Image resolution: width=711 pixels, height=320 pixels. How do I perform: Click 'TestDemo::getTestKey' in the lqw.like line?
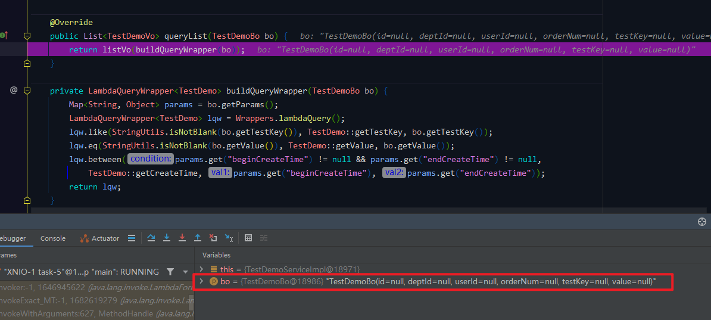[x=355, y=132]
